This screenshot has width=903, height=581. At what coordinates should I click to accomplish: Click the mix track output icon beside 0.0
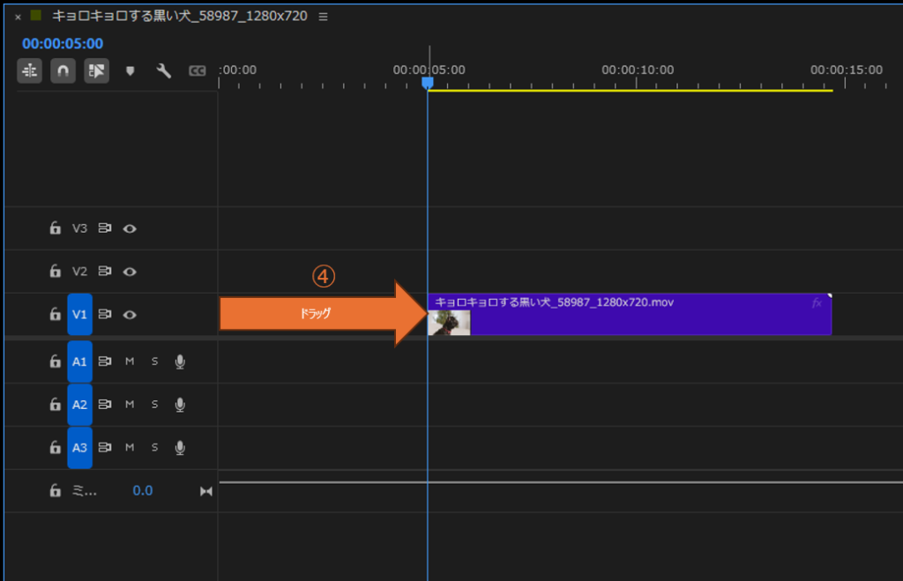pos(206,491)
